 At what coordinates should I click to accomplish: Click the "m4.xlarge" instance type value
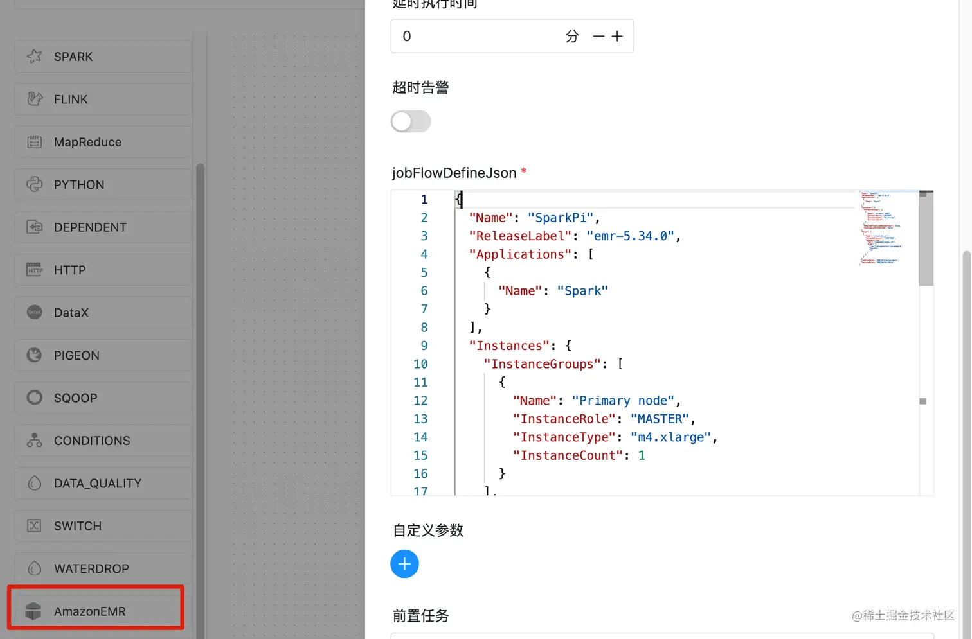(670, 437)
